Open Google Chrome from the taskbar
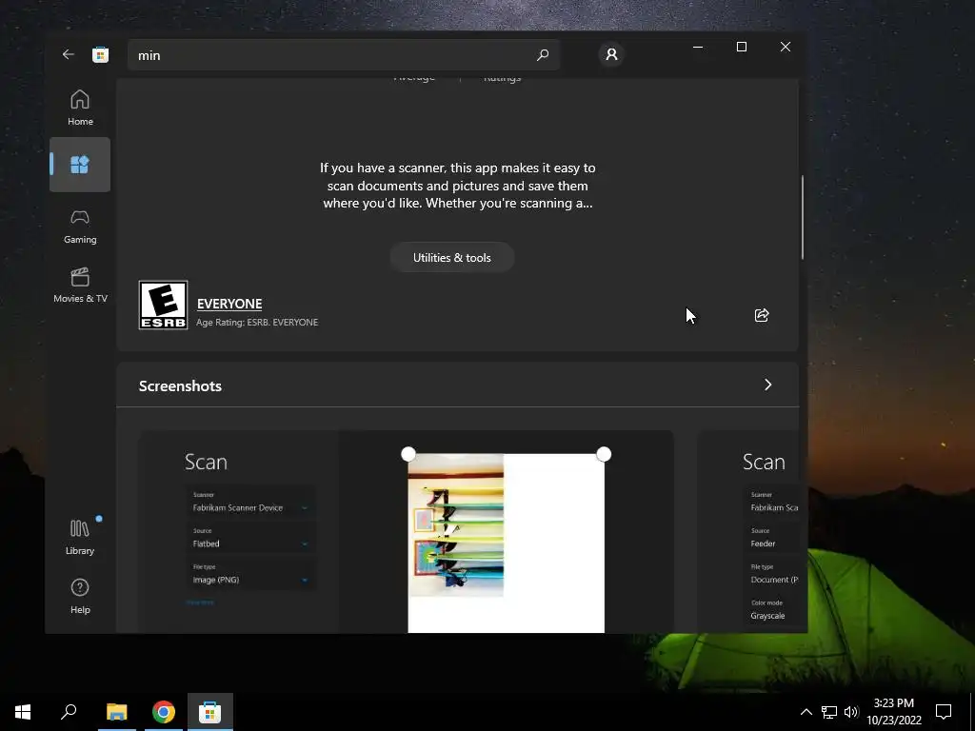 (163, 712)
